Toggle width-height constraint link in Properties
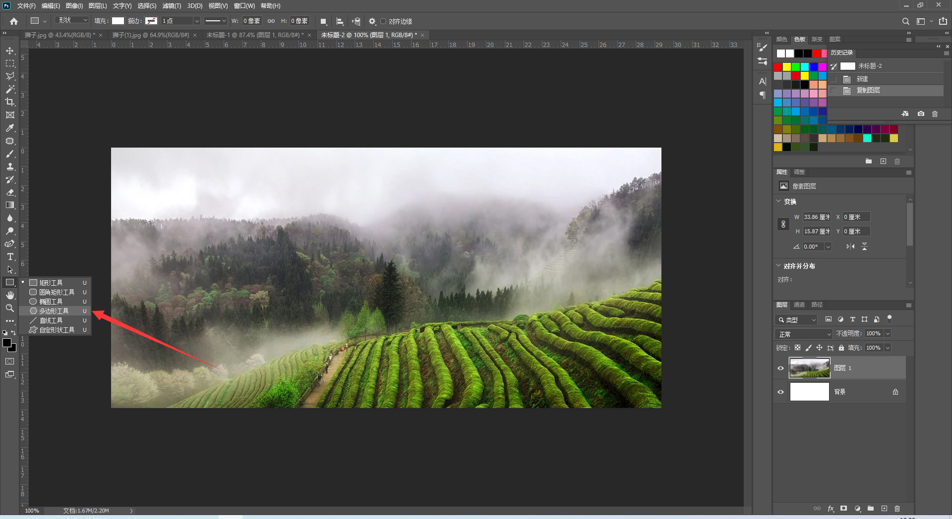 [783, 224]
